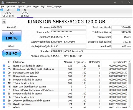Select the AB row Programozási hibák száma
133x110 pixels.
point(65,80)
